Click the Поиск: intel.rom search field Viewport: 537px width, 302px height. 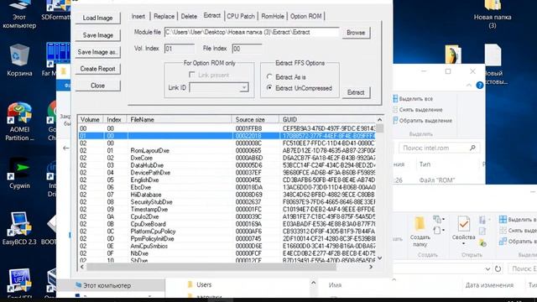pyautogui.click(x=440, y=148)
